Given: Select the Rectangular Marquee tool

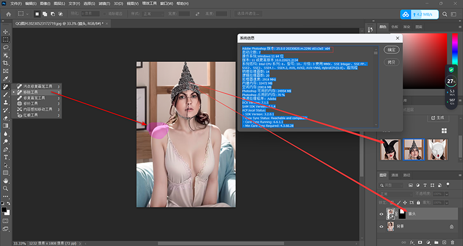Looking at the screenshot, I should 6,39.
